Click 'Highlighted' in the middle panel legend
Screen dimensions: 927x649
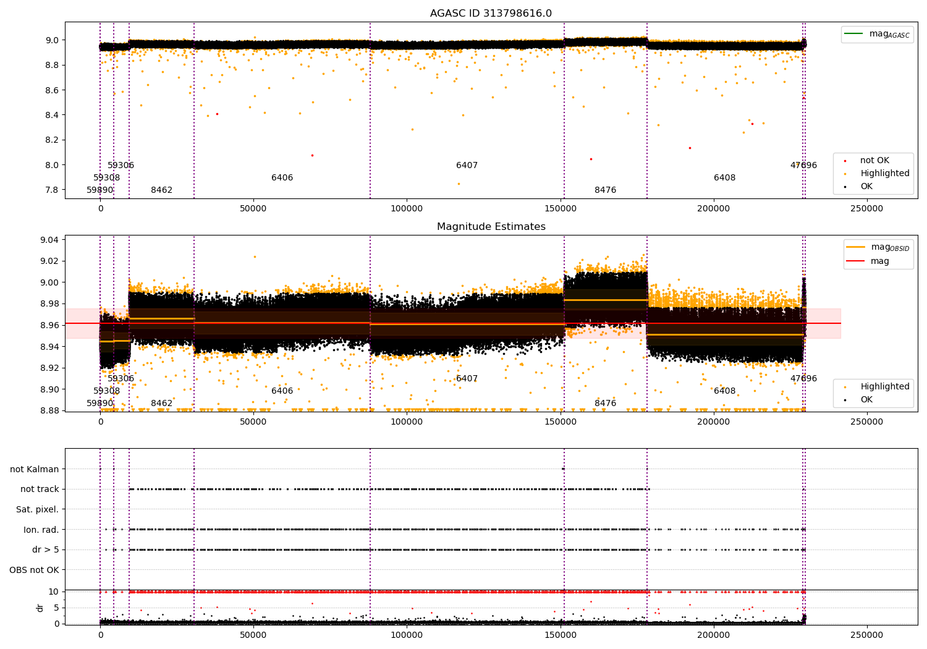click(885, 387)
